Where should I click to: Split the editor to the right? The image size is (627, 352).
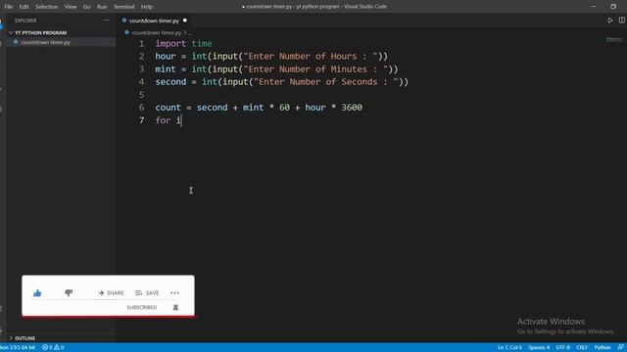click(622, 20)
